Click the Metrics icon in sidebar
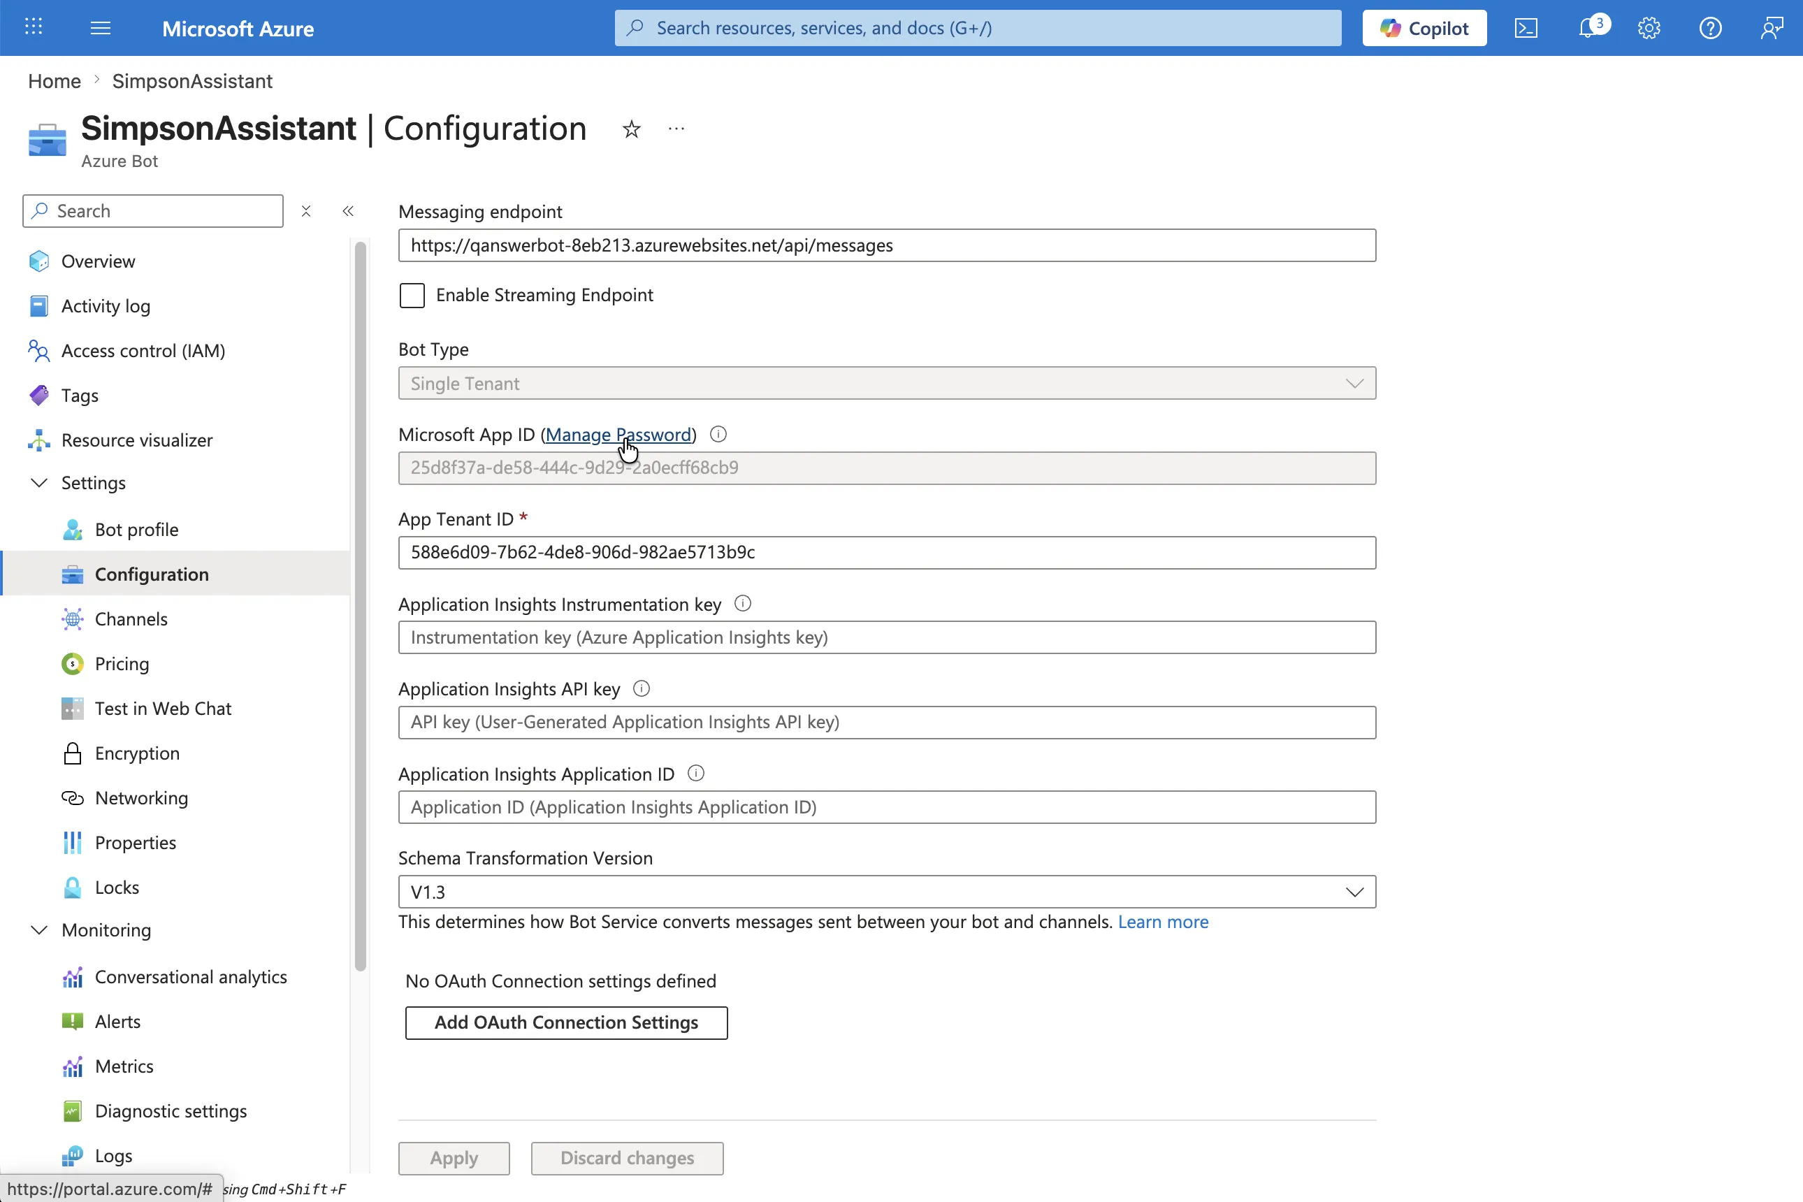The width and height of the screenshot is (1803, 1202). click(72, 1066)
